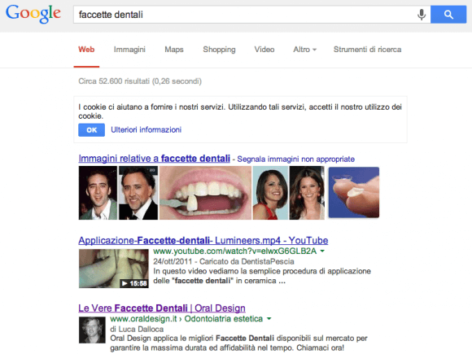Viewport: 472px width, 354px height.
Task: Click the 'di Luca Dalloca' author text
Action: [137, 329]
